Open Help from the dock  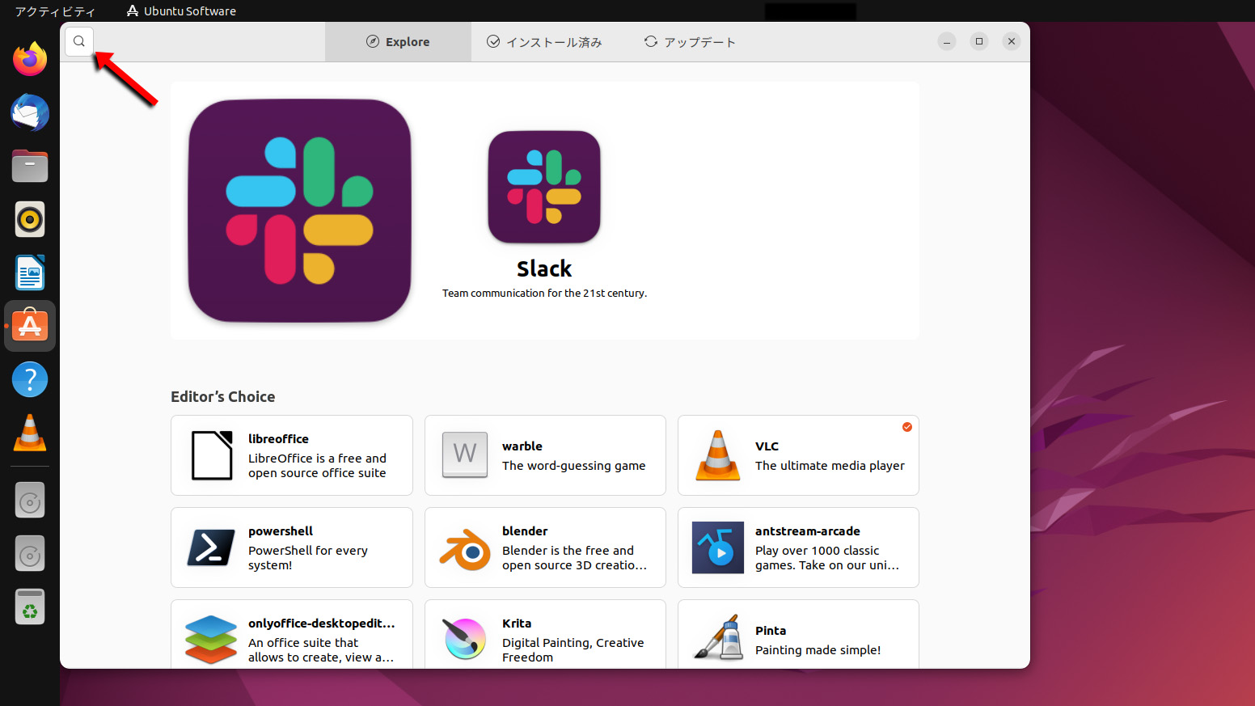pyautogui.click(x=30, y=379)
